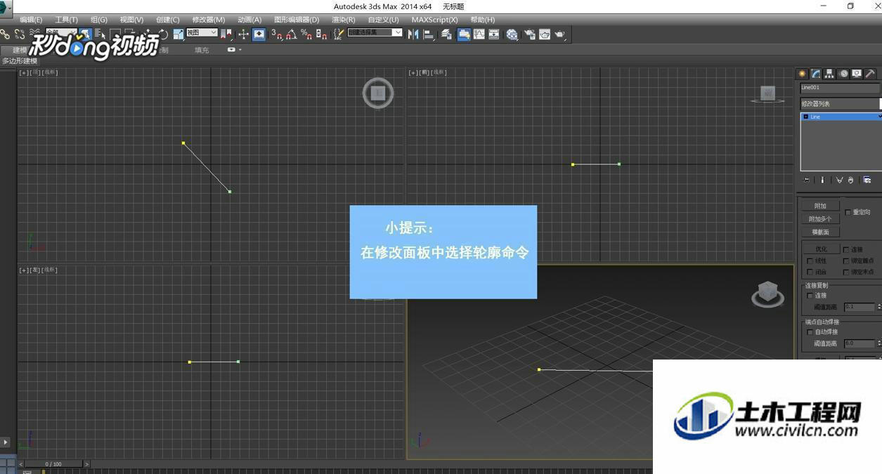Click the Mirror tool icon
This screenshot has width=882, height=474.
pyautogui.click(x=413, y=34)
